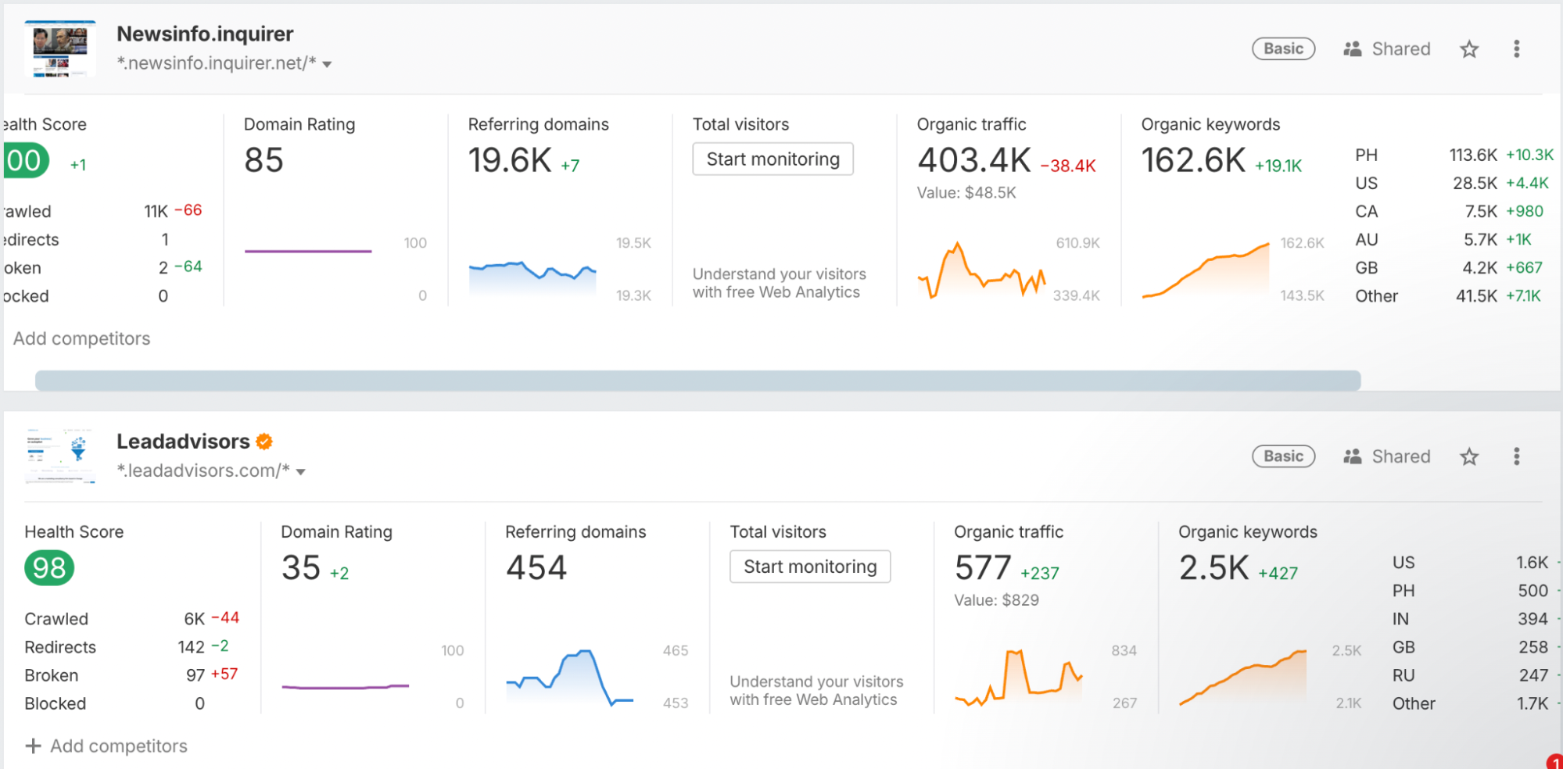The image size is (1563, 769).
Task: Click the Other 1.7K keywords row
Action: click(1477, 703)
